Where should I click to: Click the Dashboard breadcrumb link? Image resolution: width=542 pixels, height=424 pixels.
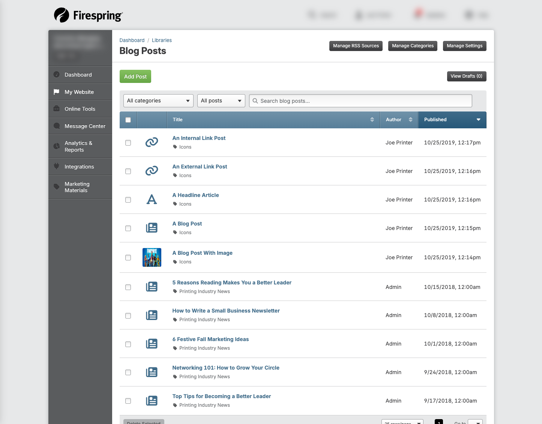pyautogui.click(x=132, y=40)
